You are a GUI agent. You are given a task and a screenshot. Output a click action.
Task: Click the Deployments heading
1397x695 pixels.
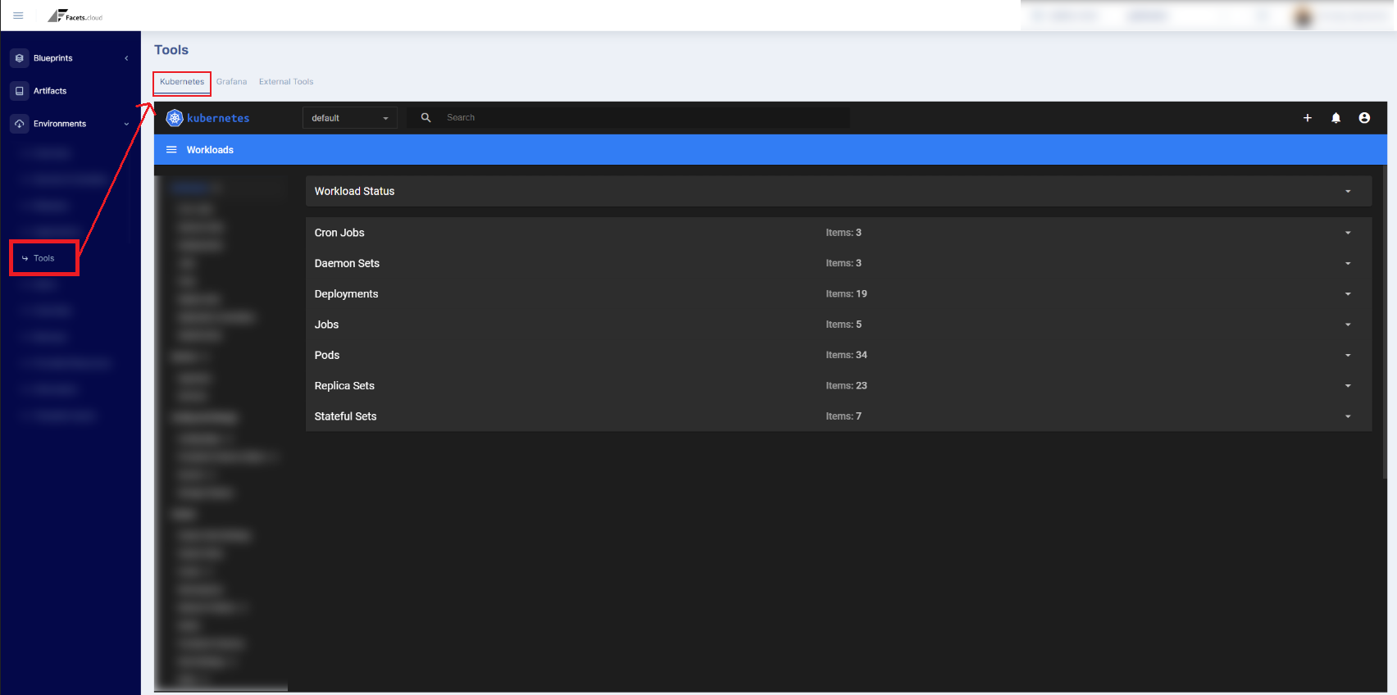coord(346,294)
